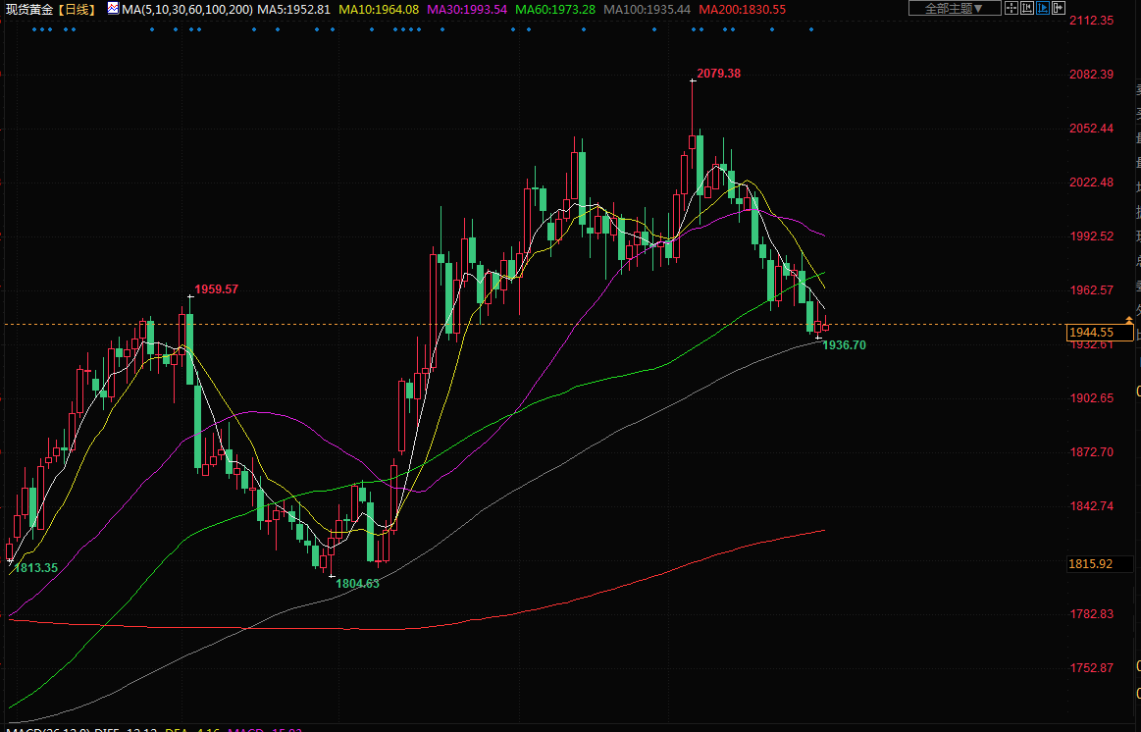The image size is (1141, 732).
Task: Click the crosshair icon in top-right toolbar
Action: 1011,8
